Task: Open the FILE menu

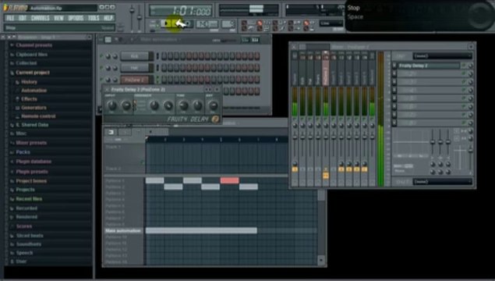Action: pyautogui.click(x=10, y=18)
